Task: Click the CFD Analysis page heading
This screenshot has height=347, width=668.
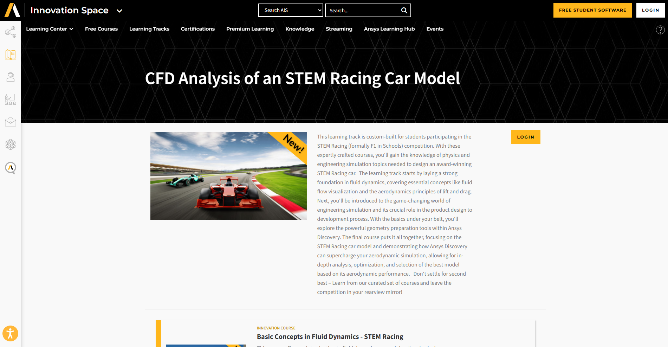Action: pyautogui.click(x=303, y=78)
